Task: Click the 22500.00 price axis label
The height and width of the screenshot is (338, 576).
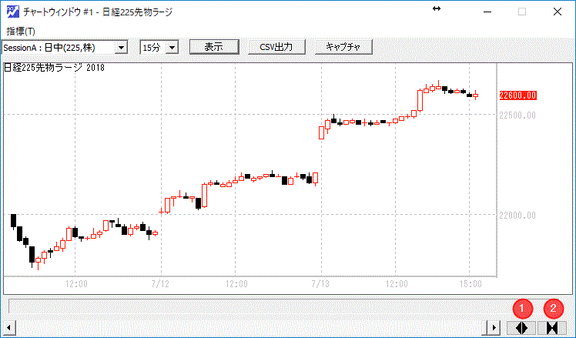Action: click(517, 115)
